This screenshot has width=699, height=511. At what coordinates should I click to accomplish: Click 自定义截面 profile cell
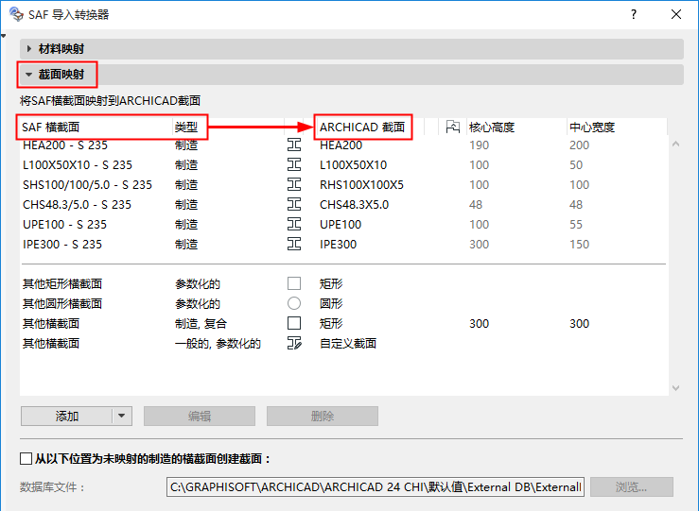348,343
